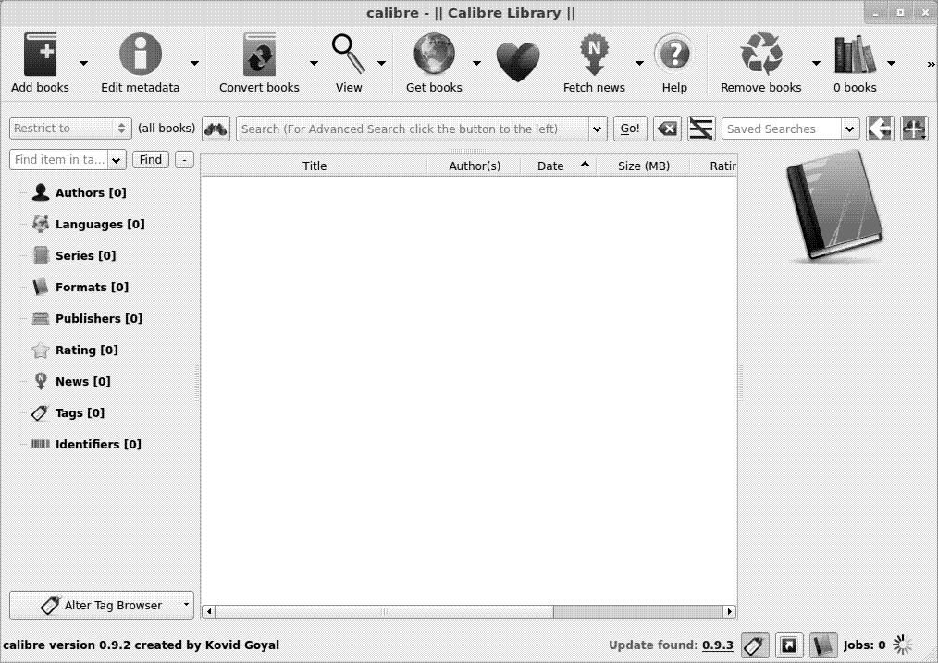
Task: Sort by Date column header
Action: 559,166
